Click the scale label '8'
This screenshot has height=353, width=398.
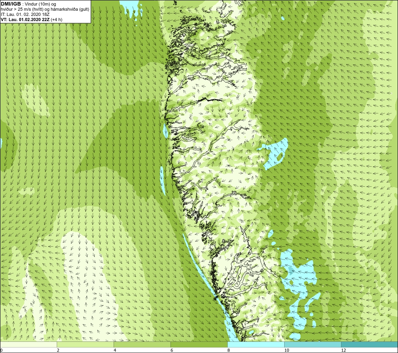[229, 351]
